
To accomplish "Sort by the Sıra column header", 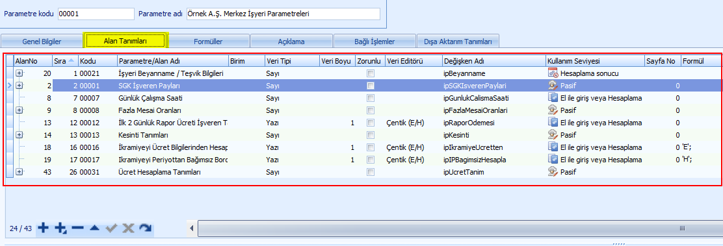I will click(x=64, y=61).
